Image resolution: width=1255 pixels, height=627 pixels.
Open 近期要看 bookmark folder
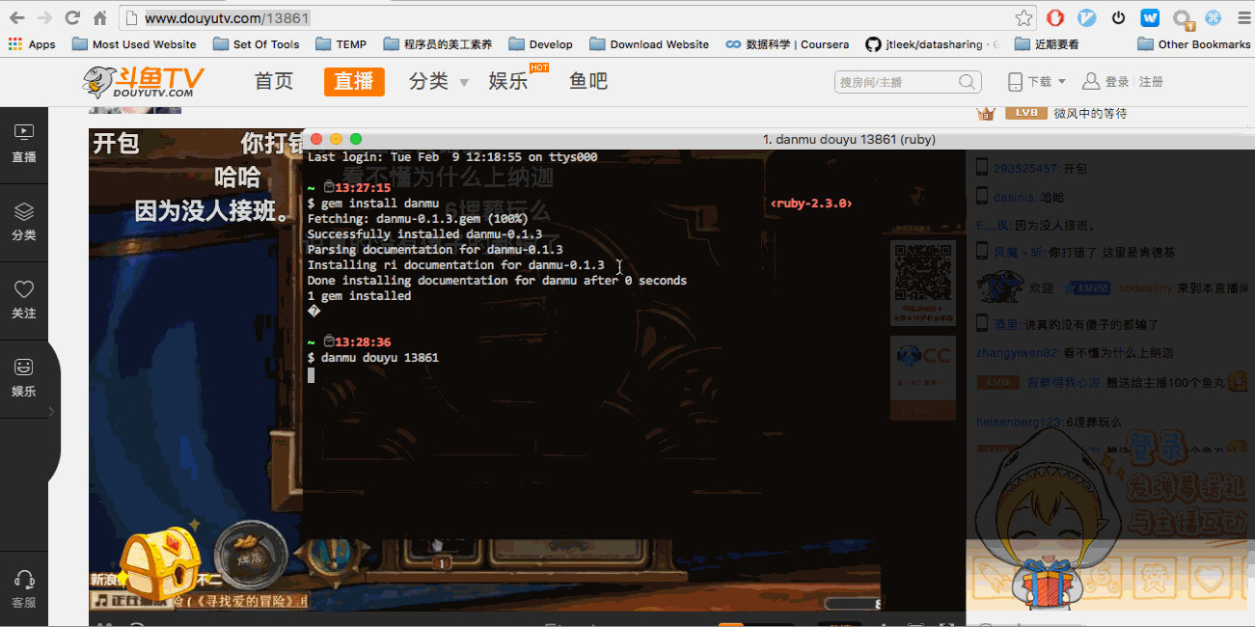[1047, 44]
